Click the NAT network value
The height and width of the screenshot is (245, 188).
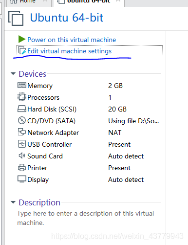(x=115, y=133)
